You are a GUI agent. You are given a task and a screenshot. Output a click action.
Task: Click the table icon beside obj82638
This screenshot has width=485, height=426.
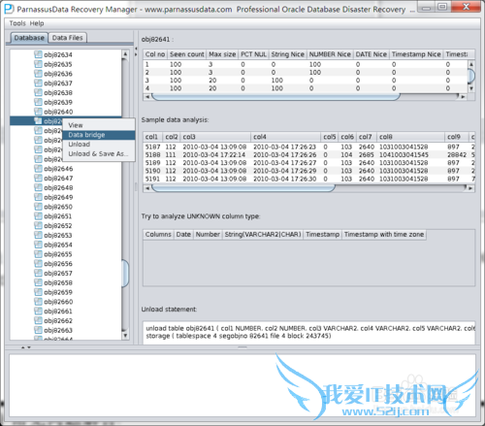pyautogui.click(x=38, y=92)
